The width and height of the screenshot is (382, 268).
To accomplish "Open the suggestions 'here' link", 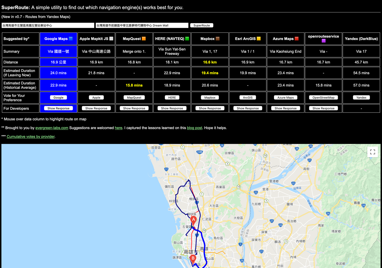I will [118, 128].
